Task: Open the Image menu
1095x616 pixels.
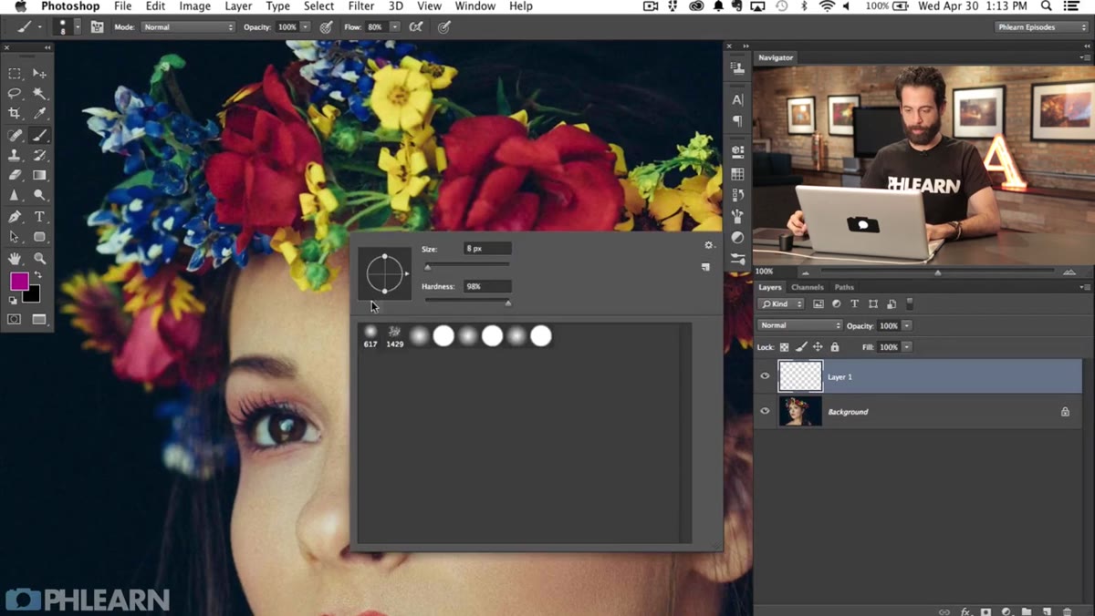Action: [x=194, y=6]
